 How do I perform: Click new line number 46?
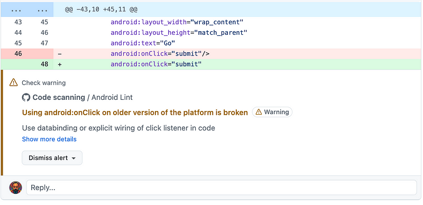coord(44,33)
